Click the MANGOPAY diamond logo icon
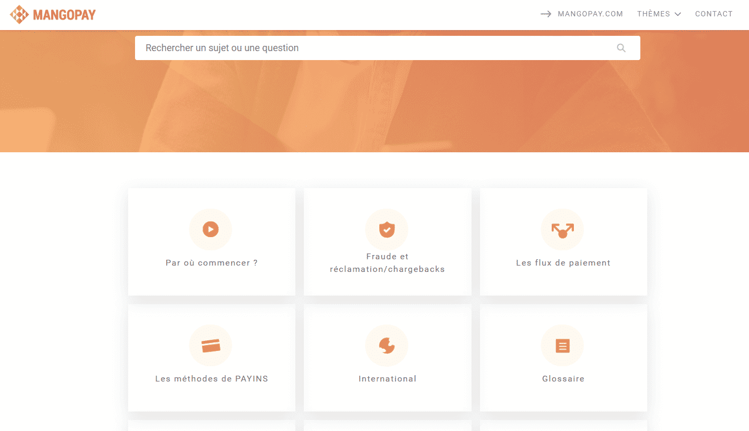Screen dimensions: 749x431 click(x=20, y=14)
